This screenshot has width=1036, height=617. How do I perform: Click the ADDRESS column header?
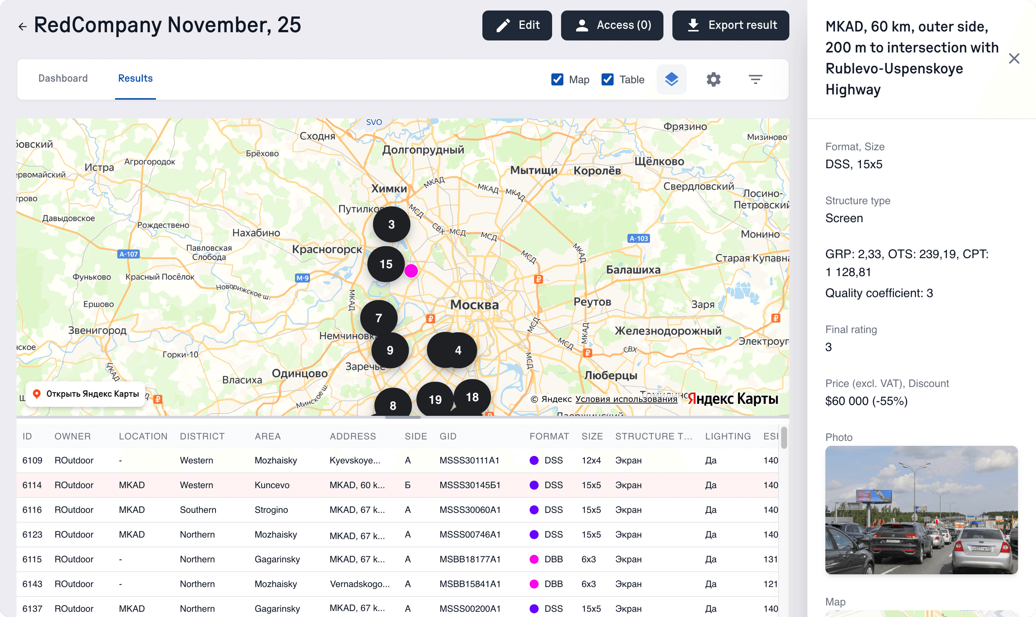click(353, 436)
